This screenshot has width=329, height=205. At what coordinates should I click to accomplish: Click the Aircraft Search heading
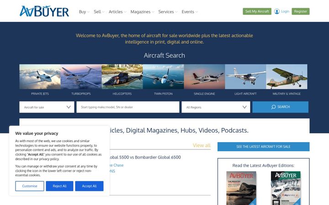164,56
